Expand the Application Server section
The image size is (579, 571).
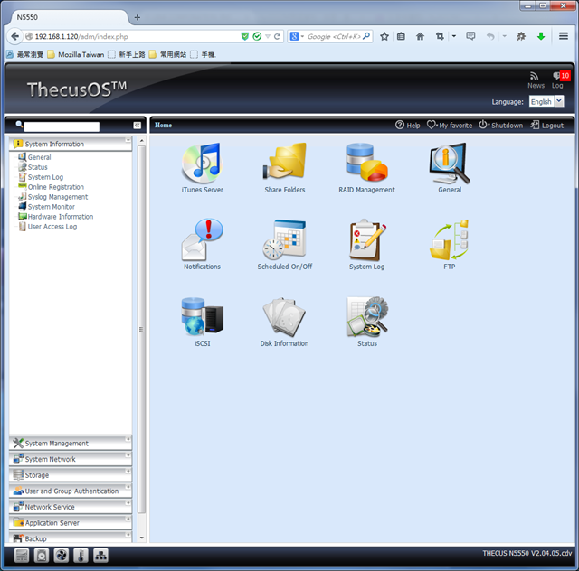(x=71, y=522)
